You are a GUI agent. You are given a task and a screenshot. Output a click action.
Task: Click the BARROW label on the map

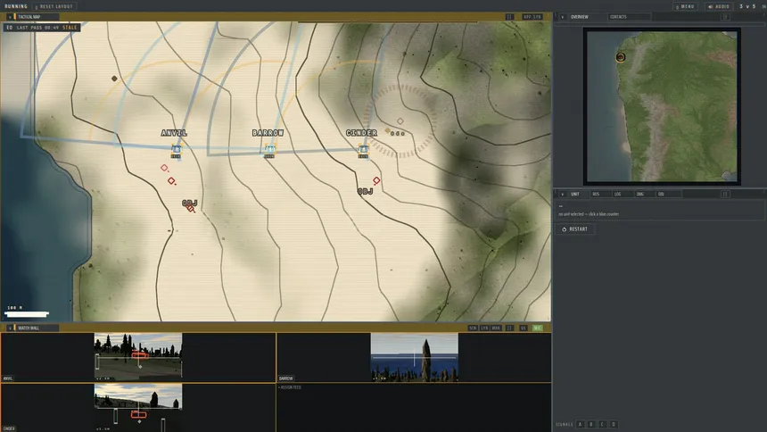point(268,133)
